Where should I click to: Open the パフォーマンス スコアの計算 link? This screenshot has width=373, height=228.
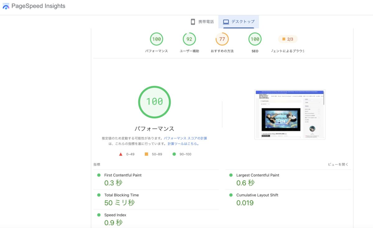click(186, 138)
